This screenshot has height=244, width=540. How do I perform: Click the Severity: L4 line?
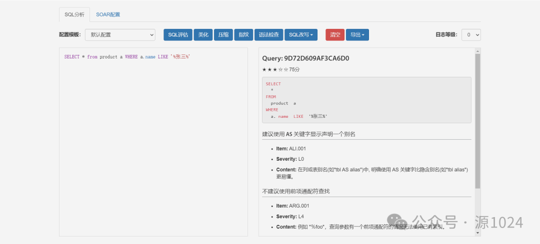290,217
